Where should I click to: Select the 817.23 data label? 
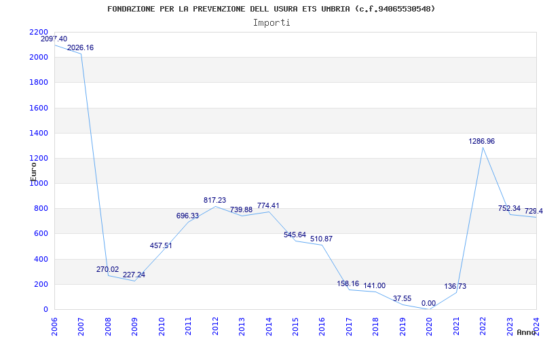click(214, 200)
